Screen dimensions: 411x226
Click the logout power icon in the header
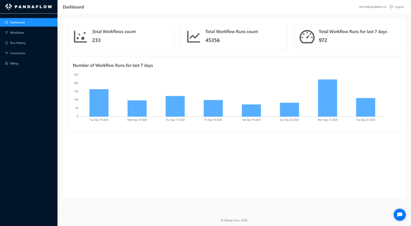(x=391, y=7)
